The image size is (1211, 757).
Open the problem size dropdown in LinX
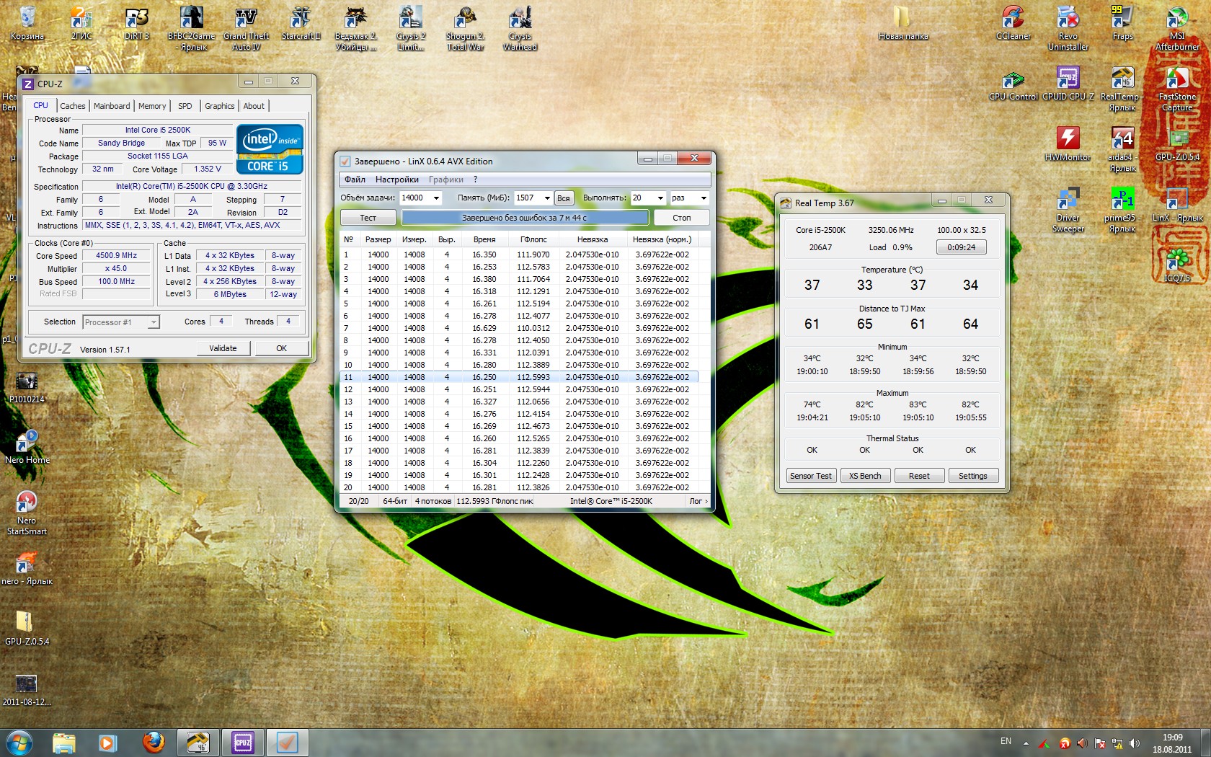pos(436,198)
